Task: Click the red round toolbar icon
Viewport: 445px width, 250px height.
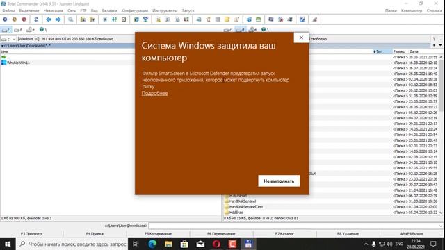Action: (24, 19)
